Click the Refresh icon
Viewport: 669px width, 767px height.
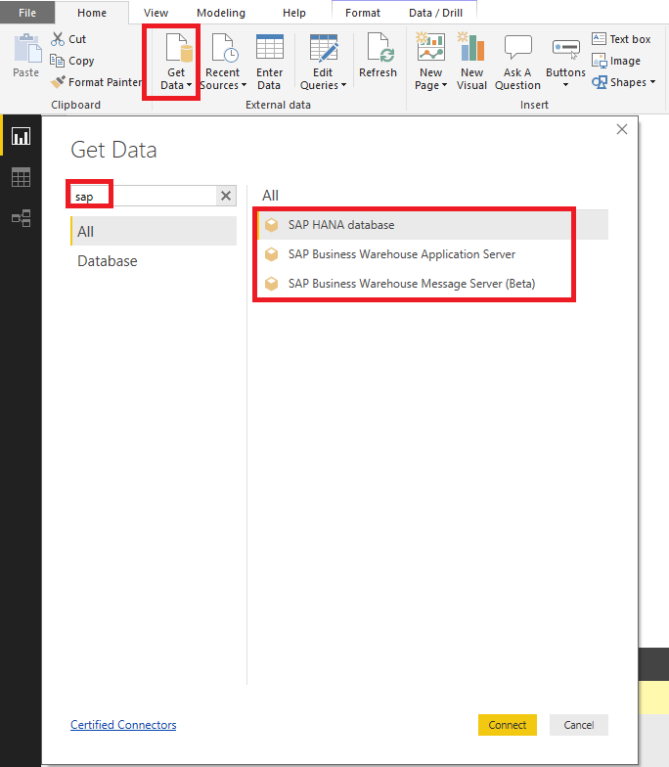[379, 49]
